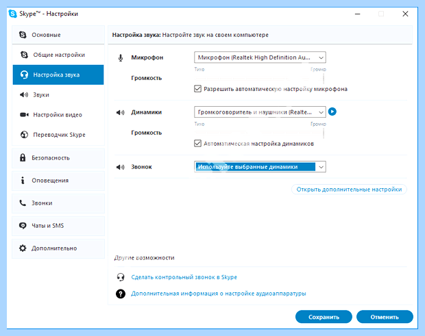Open the Динамики device dropdown
Image resolution: width=425 pixels, height=336 pixels.
(260, 112)
